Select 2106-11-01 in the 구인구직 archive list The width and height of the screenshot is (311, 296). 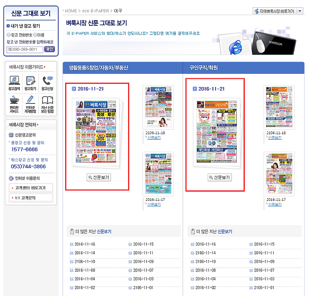[264, 288]
